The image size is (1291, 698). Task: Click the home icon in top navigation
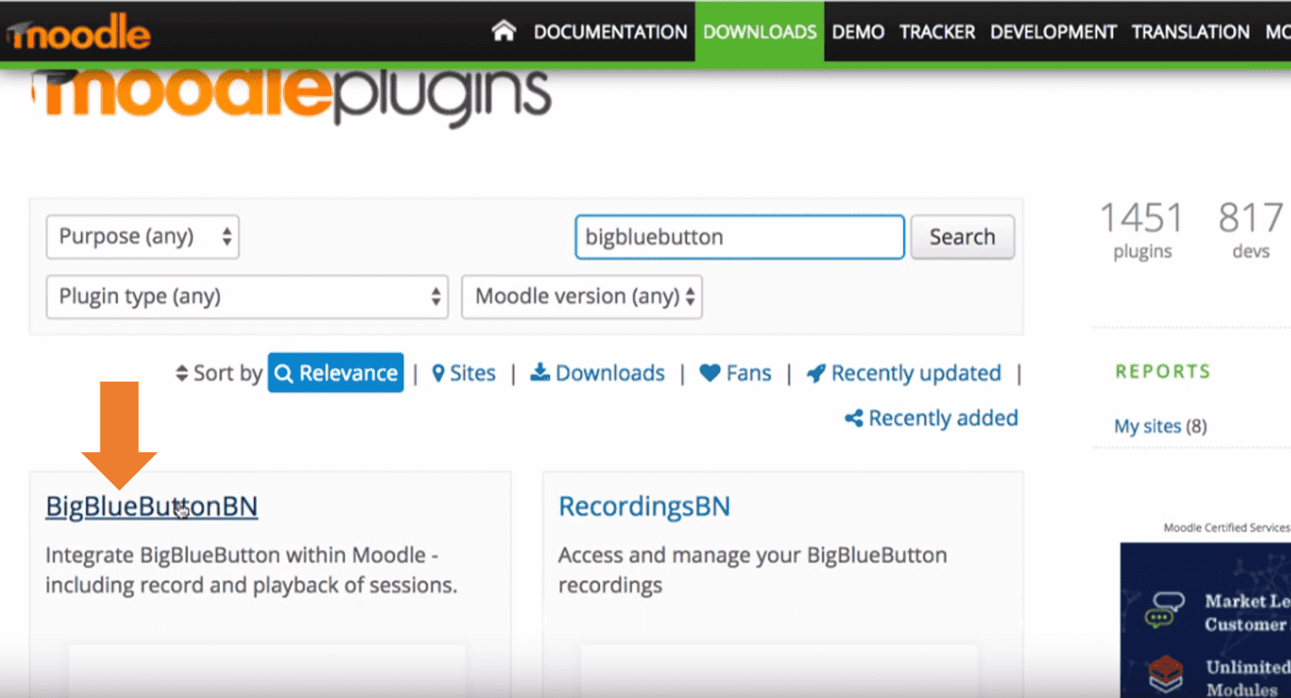pos(503,31)
